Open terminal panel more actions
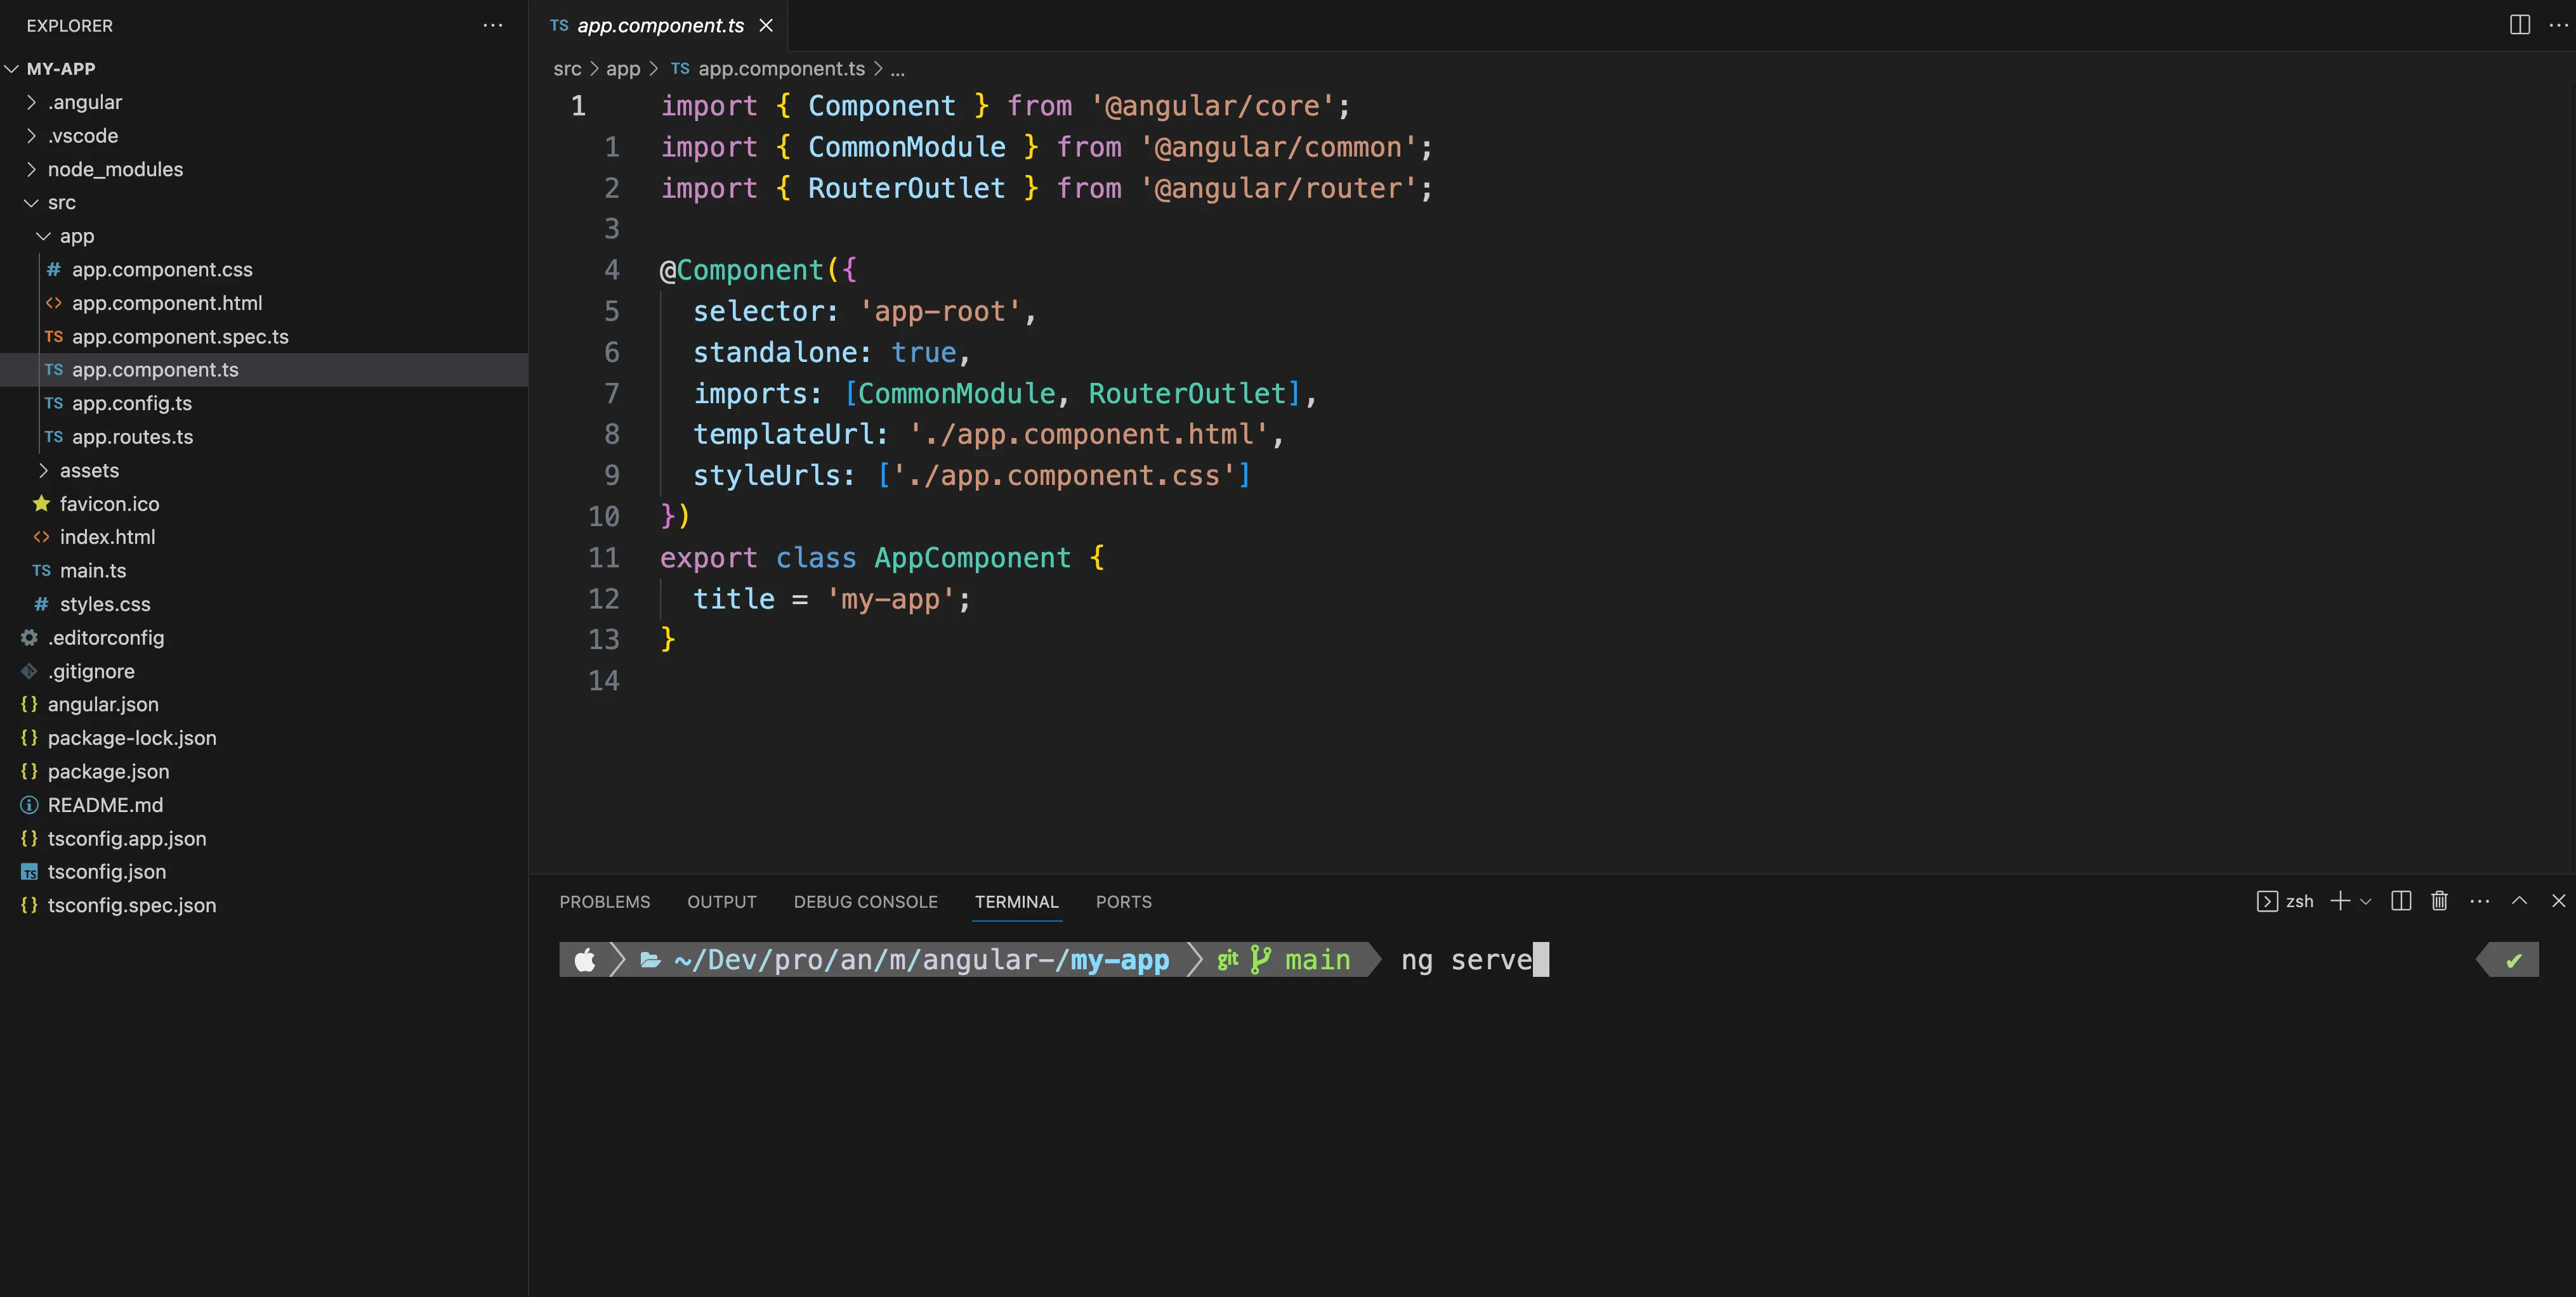 (x=2480, y=901)
